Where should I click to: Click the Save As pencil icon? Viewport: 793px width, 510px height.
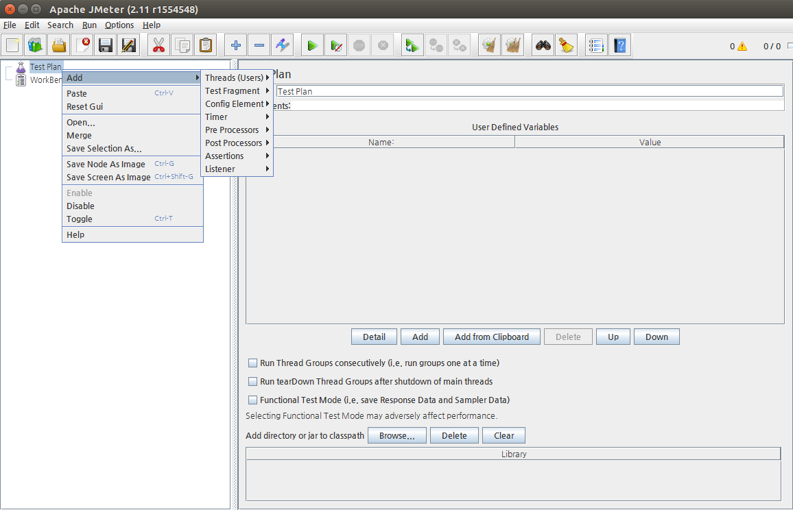pyautogui.click(x=128, y=45)
